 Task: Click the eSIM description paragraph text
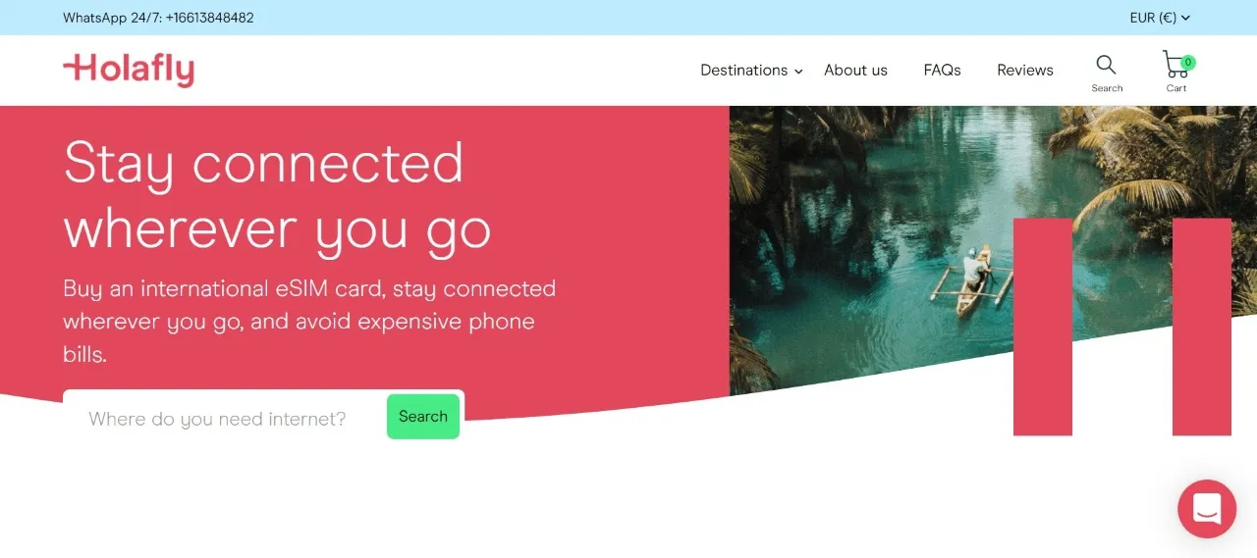tap(309, 322)
